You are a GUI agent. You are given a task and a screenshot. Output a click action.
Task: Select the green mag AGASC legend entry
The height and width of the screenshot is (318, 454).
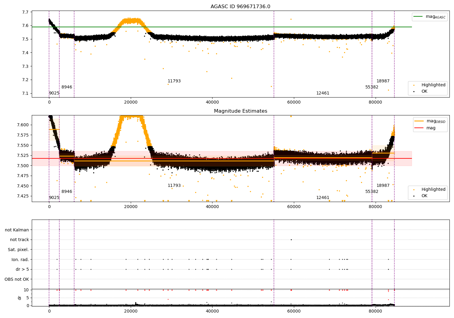430,17
